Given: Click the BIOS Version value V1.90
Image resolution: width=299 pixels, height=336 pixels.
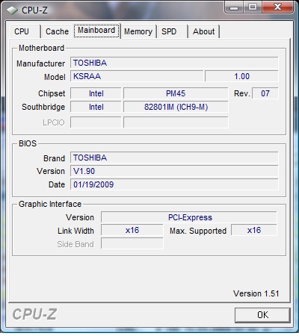Looking at the screenshot, I should [x=174, y=171].
